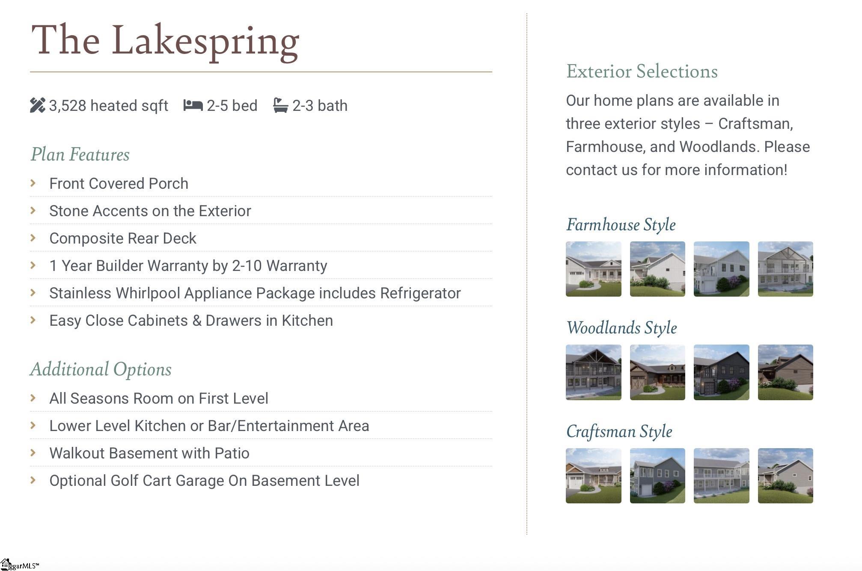The image size is (862, 571).
Task: Click the ruler and pencil sqft icon
Action: 38,105
